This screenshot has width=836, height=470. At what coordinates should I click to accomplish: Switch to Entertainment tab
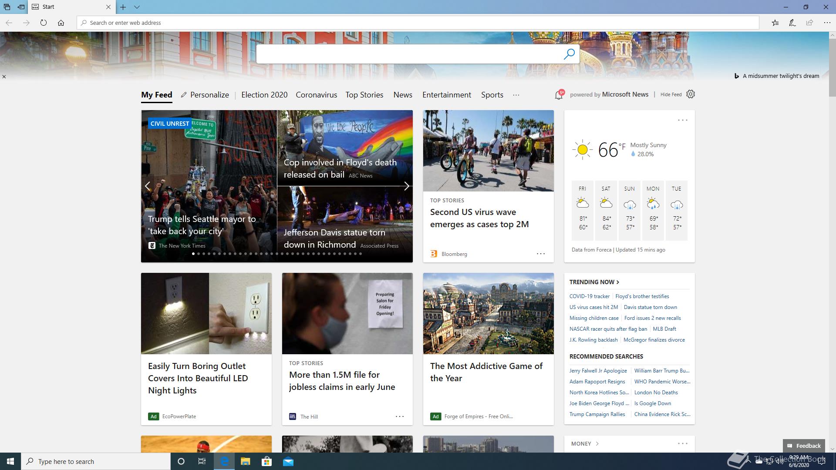point(447,95)
